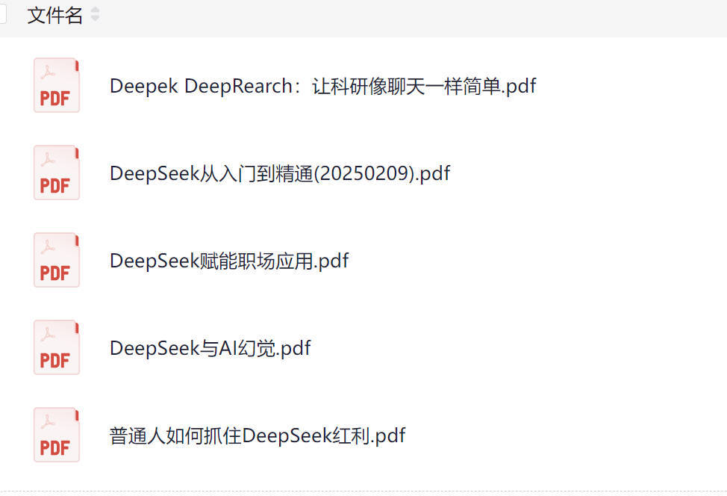Open "普通人如何抓住DeepSeek红利.pdf"
This screenshot has width=727, height=496.
[x=257, y=434]
